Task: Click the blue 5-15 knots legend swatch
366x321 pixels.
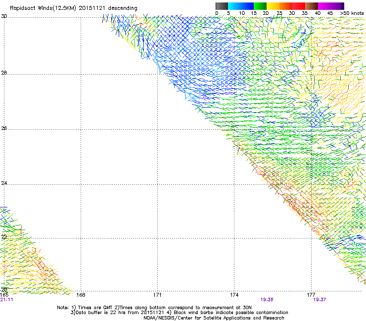Action: (x=241, y=6)
